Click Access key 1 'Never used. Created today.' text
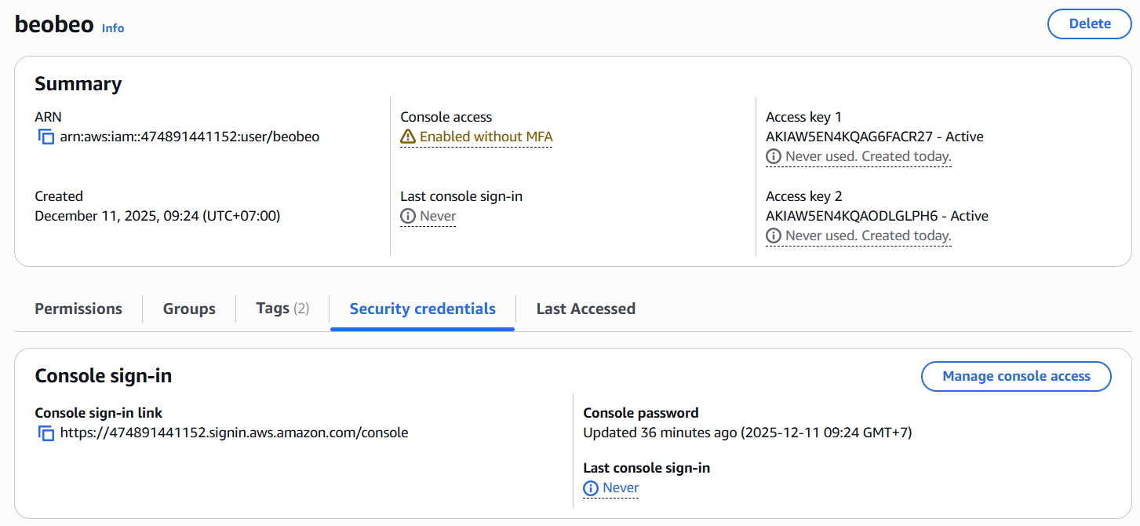Viewport: 1140px width, 526px height. (868, 157)
